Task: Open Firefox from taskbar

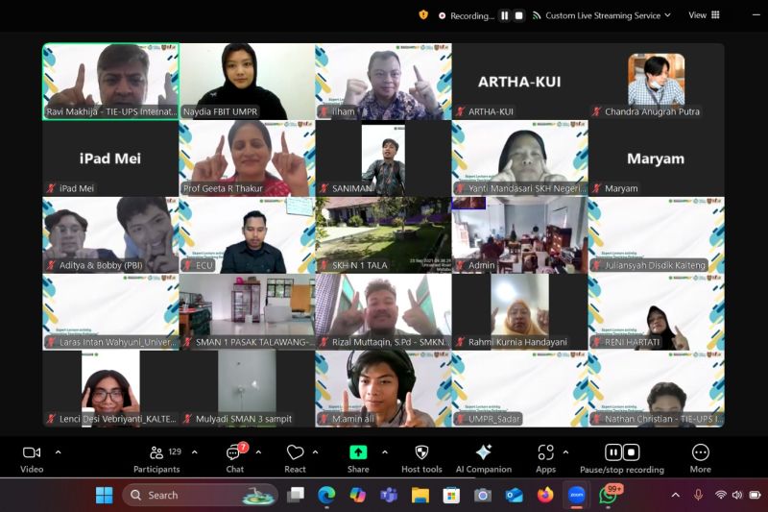Action: pyautogui.click(x=545, y=496)
